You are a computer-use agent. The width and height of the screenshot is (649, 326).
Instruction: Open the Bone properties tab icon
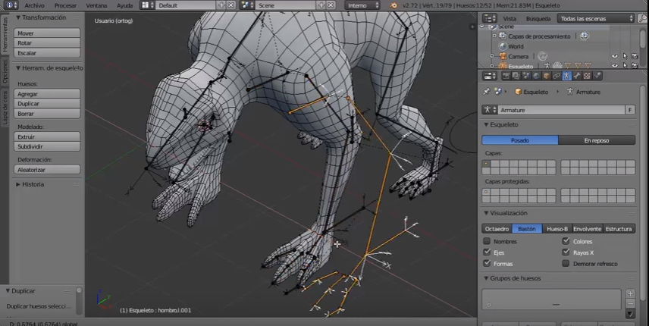tap(577, 76)
